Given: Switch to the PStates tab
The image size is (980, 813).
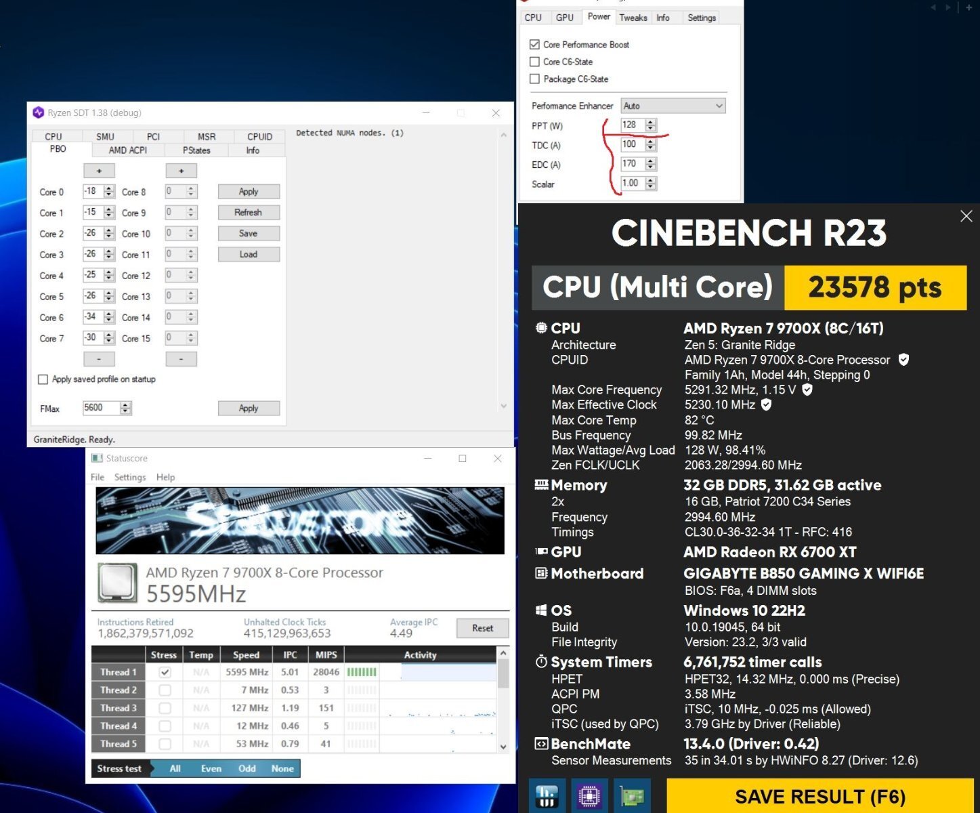Looking at the screenshot, I should coord(196,150).
